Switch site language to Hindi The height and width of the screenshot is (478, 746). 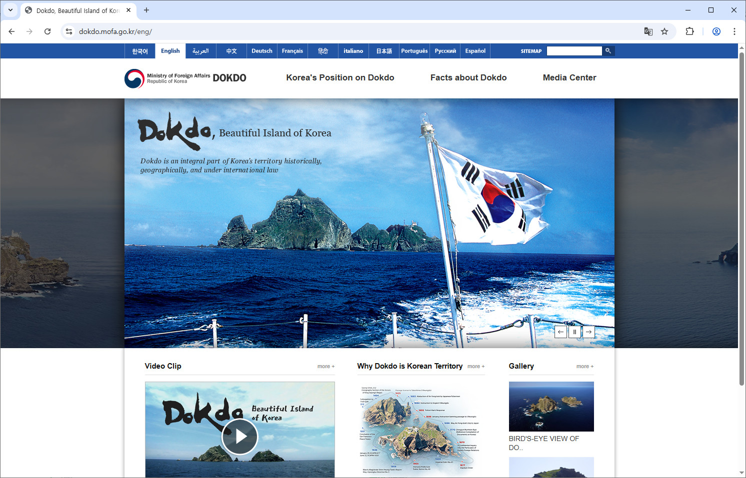323,51
